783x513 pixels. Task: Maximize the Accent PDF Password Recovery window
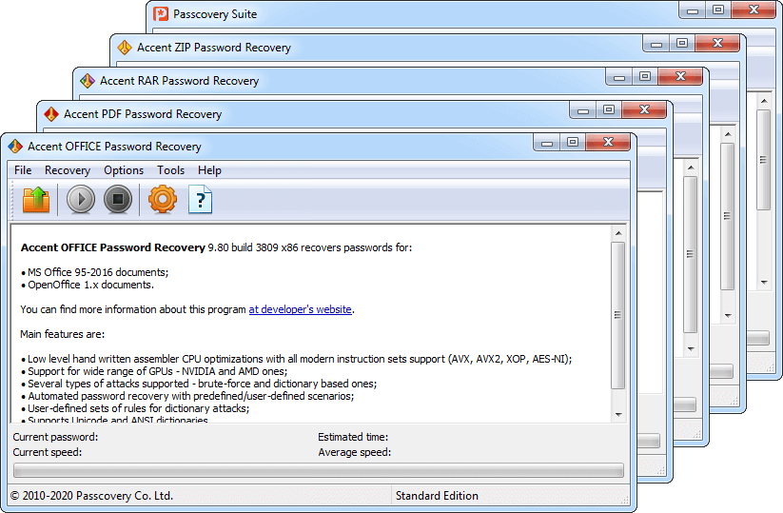click(x=608, y=109)
